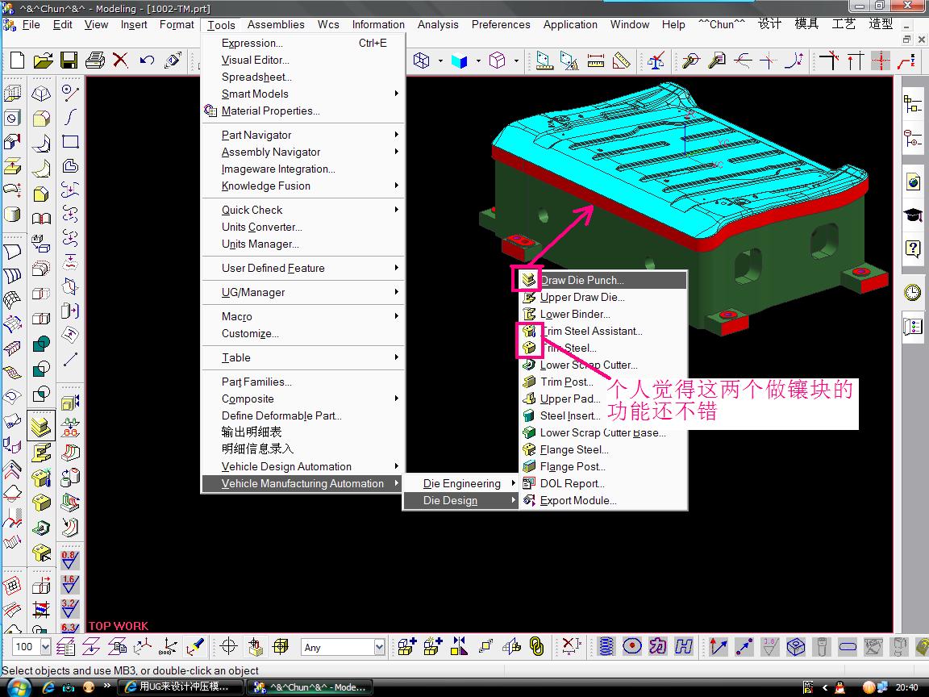This screenshot has height=697, width=929.
Task: Click the shaded cyan cube icon
Action: (459, 61)
